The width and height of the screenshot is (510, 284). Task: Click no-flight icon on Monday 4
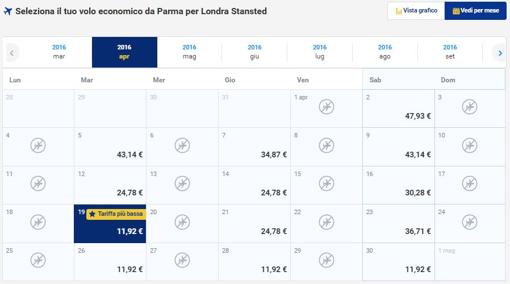tap(38, 145)
